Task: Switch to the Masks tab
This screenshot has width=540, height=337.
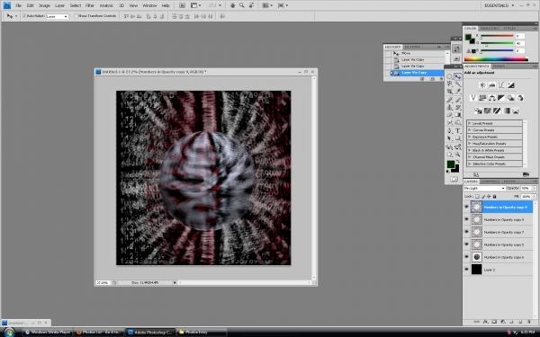Action: (499, 66)
